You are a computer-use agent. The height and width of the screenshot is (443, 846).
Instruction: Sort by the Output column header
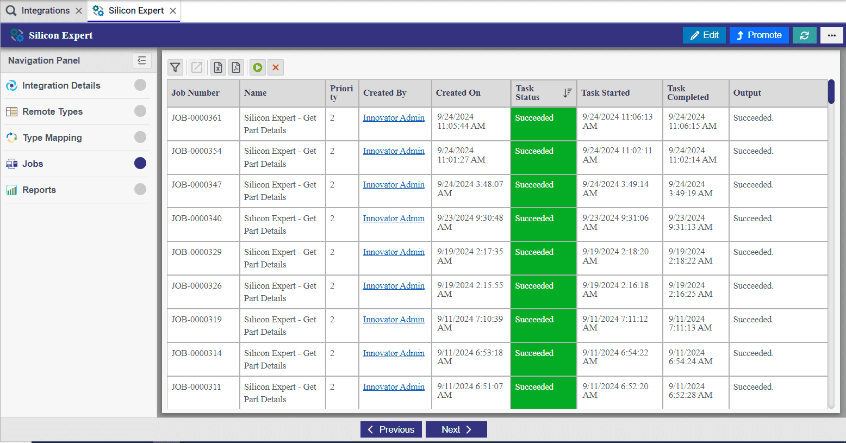click(x=778, y=93)
